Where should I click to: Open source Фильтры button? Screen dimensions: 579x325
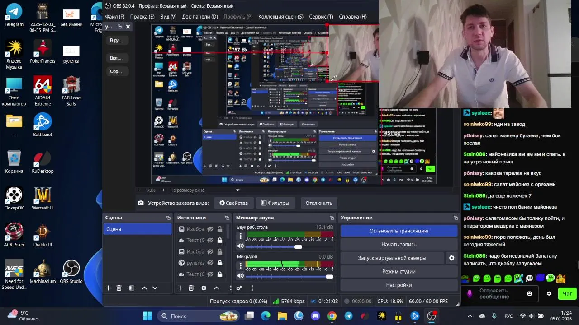click(x=275, y=203)
